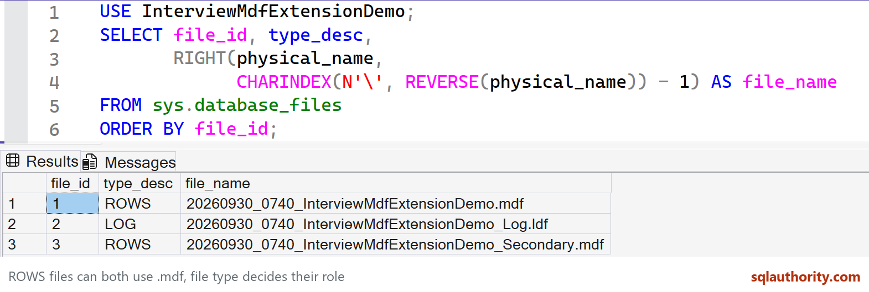Click the RIGHT function on line 3
Viewport: 869px width, 292px height.
199,59
